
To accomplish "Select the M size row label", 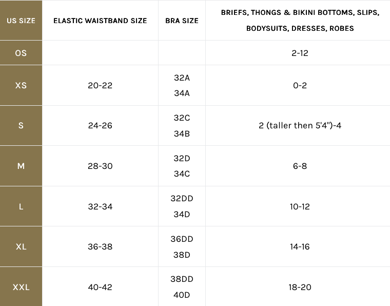I will [x=21, y=166].
